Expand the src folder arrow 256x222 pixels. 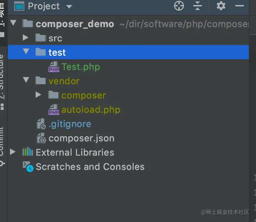coord(25,38)
